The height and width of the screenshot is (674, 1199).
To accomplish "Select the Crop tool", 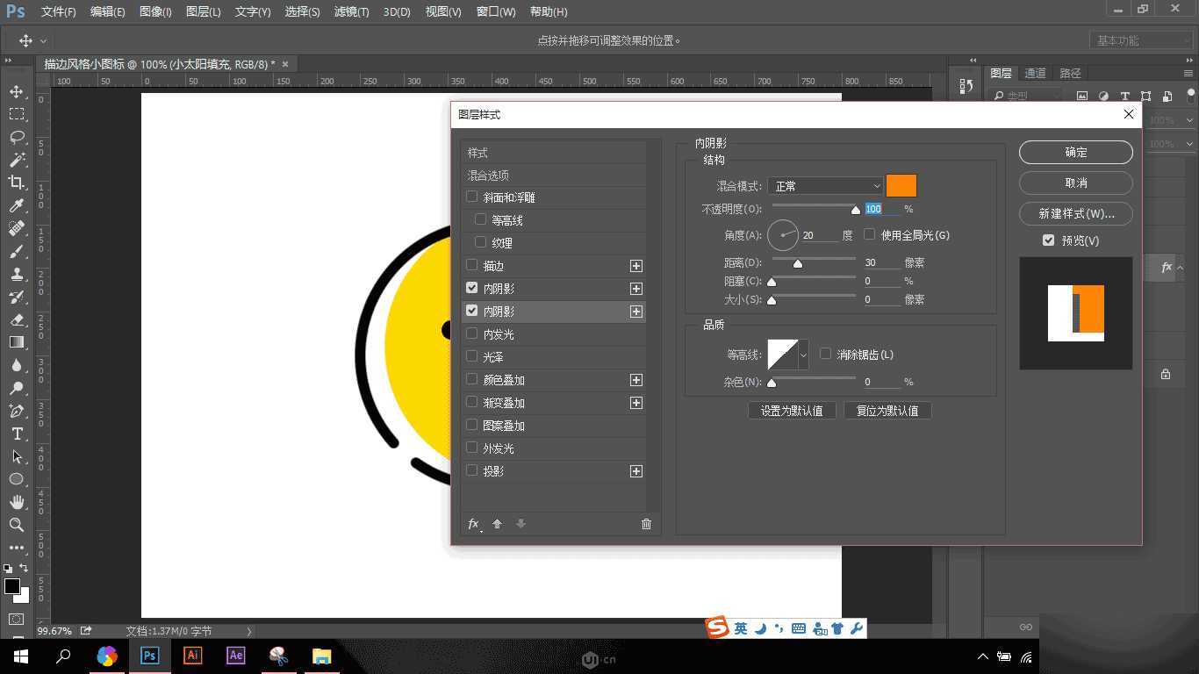I will 16,183.
